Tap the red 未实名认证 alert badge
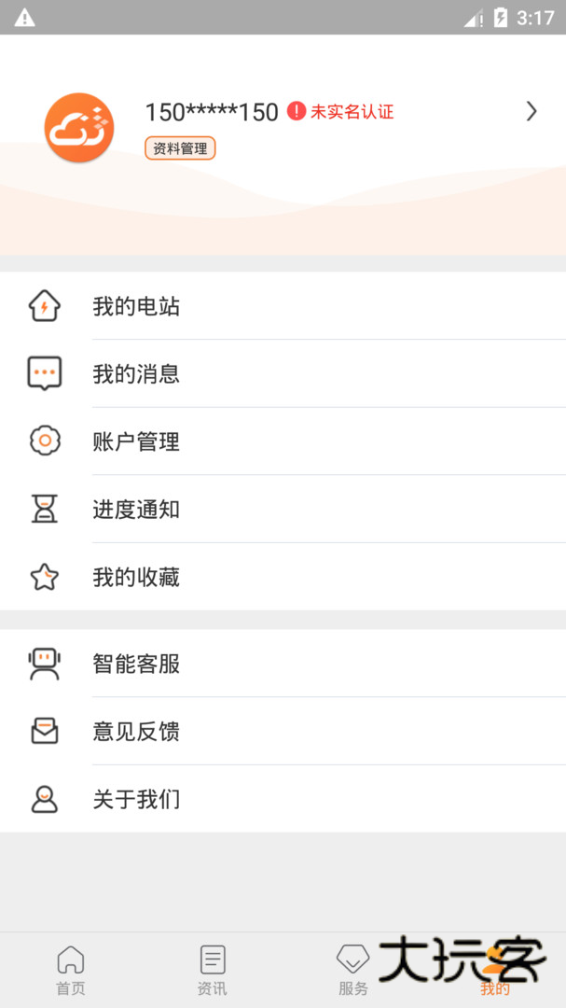 pos(294,111)
